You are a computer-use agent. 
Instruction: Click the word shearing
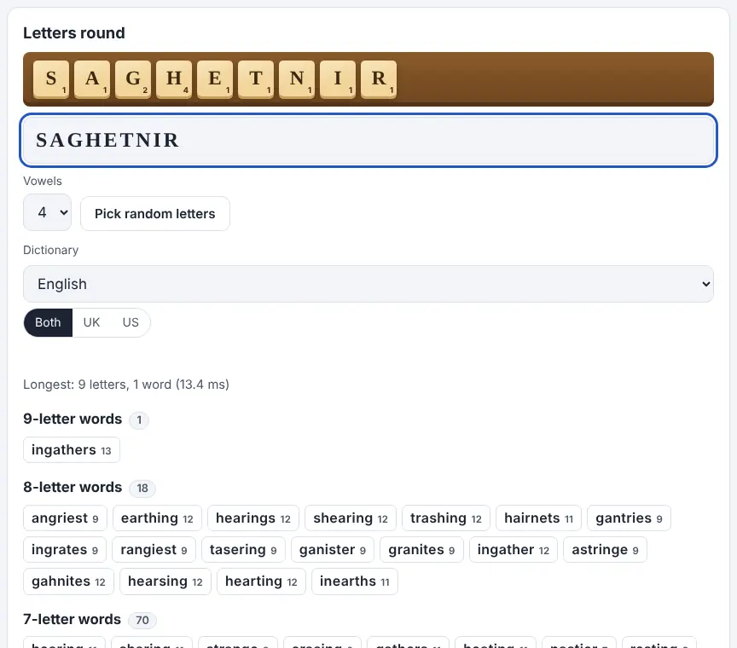[x=351, y=518]
